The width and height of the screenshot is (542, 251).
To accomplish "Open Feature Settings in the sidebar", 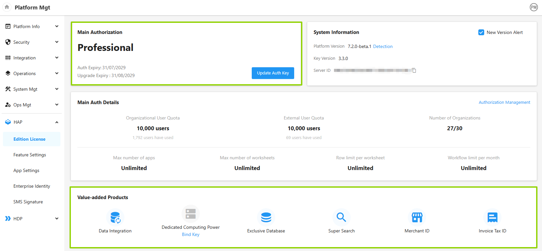I will click(x=30, y=155).
